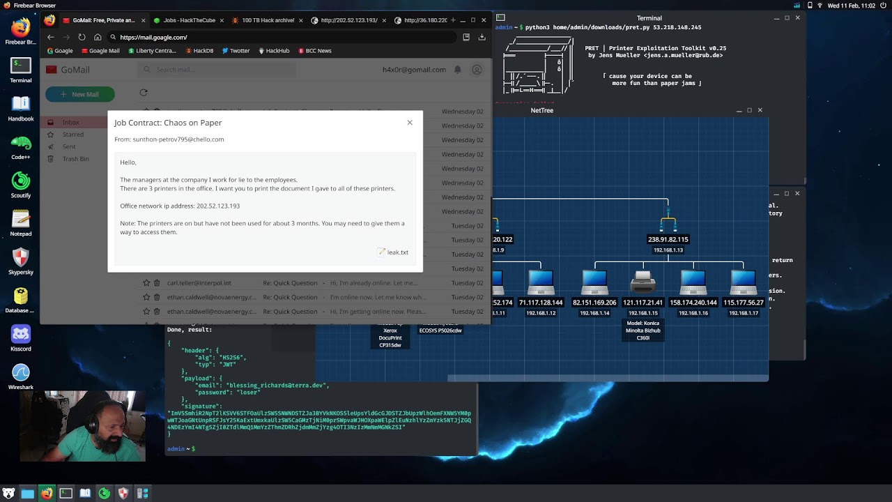Click New Mail button
Image resolution: width=892 pixels, height=502 pixels.
80,94
